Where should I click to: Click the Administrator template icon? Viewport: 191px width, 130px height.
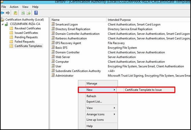(x=53, y=75)
